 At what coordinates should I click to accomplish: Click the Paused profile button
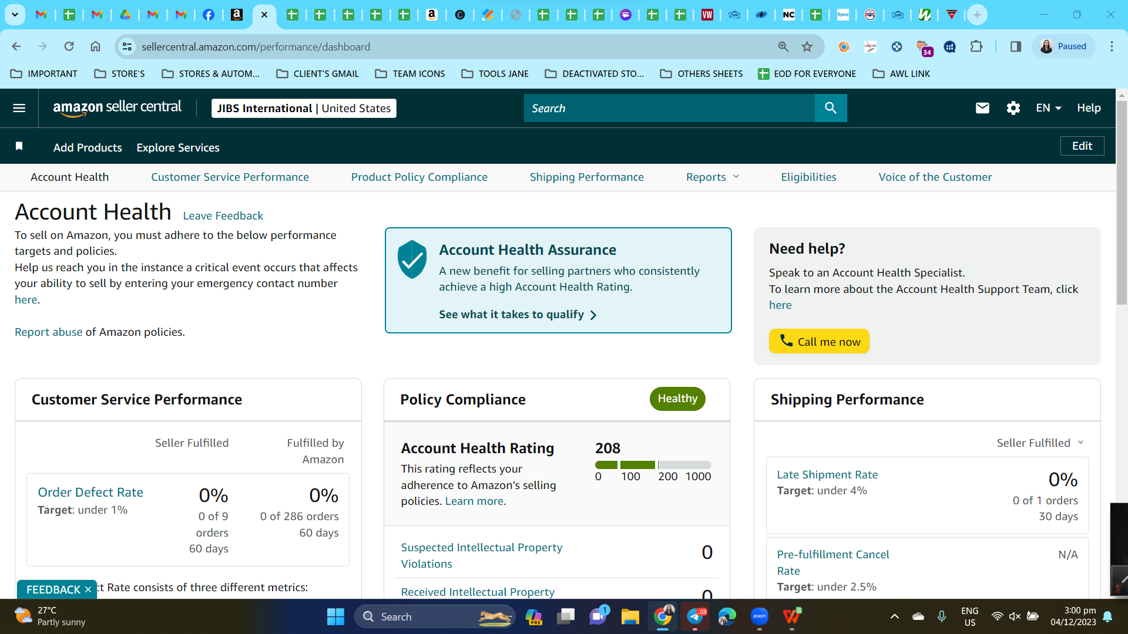[x=1063, y=46]
